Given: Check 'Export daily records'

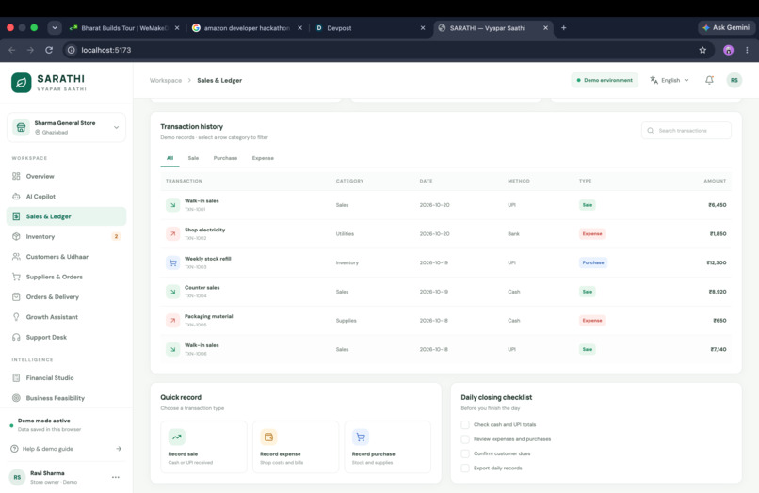Looking at the screenshot, I should (465, 469).
